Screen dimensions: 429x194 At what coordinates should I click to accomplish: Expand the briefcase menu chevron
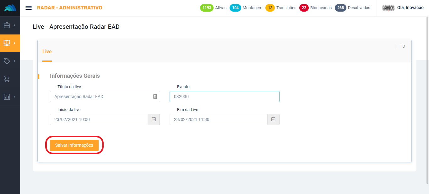pos(14,25)
